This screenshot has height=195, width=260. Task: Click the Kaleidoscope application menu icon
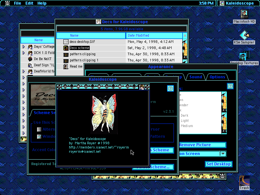tap(222, 3)
